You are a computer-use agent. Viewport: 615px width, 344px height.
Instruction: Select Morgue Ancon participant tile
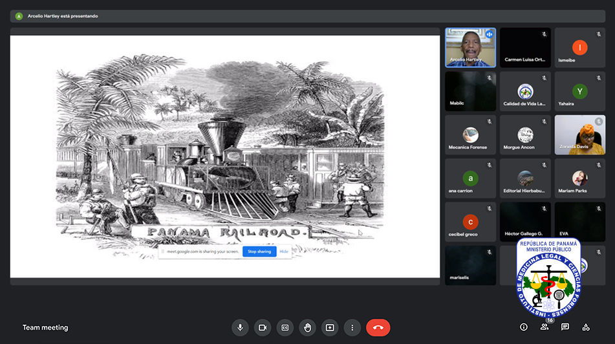pyautogui.click(x=525, y=135)
